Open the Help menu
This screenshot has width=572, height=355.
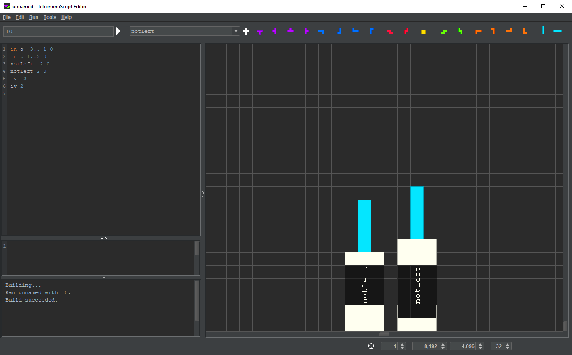[66, 17]
